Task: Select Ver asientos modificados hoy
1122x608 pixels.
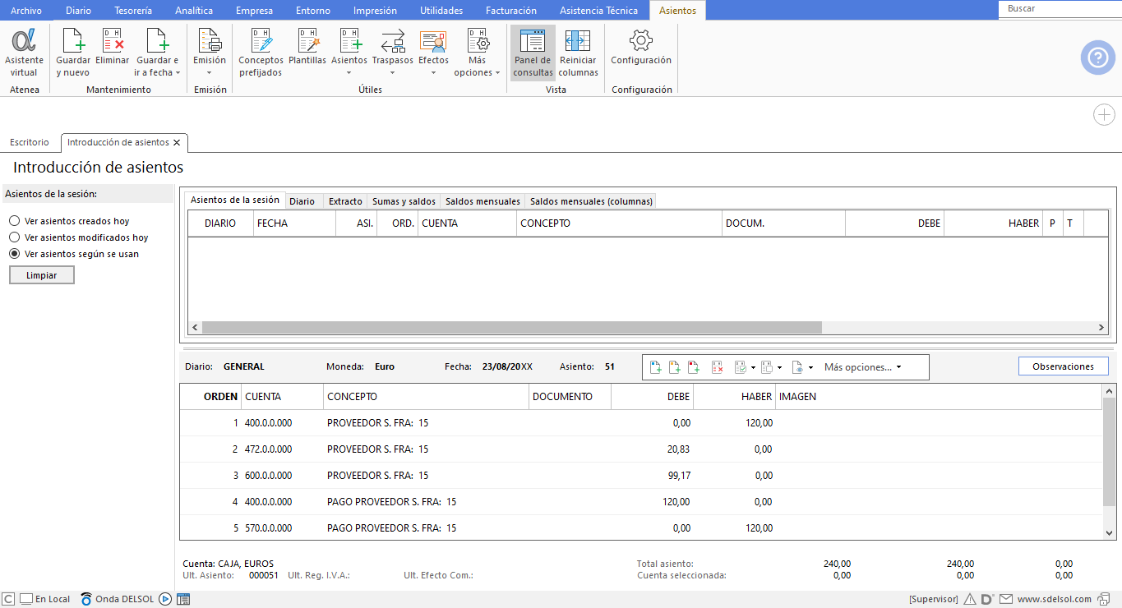Action: [x=15, y=237]
